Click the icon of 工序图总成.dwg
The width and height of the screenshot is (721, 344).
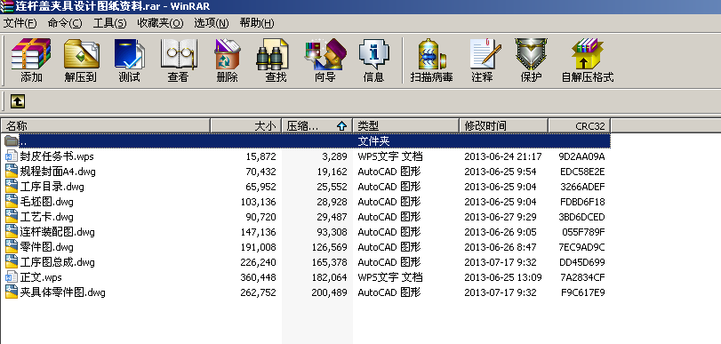tap(11, 262)
